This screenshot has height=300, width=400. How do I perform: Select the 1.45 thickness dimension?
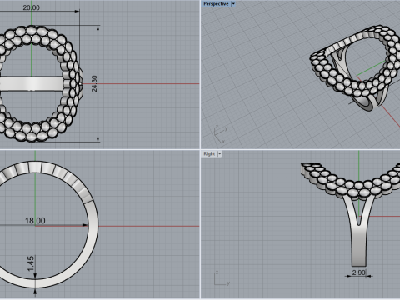pos(31,263)
